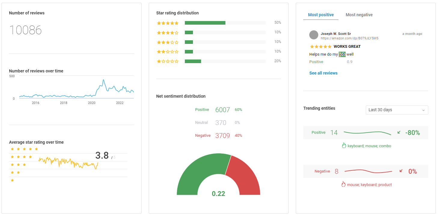Open the amazon.com product URL in the review
Viewport: 440px width, 217px height.
click(x=350, y=38)
